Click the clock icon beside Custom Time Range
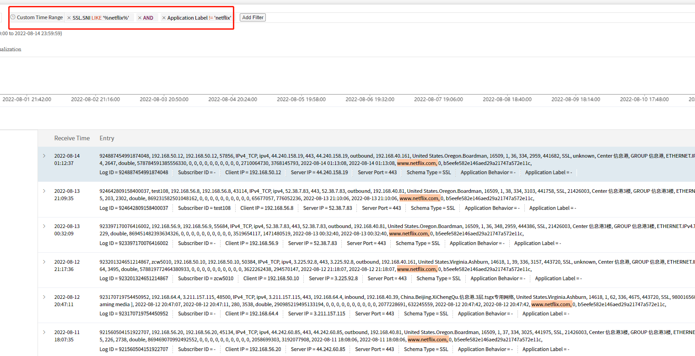 pyautogui.click(x=13, y=17)
